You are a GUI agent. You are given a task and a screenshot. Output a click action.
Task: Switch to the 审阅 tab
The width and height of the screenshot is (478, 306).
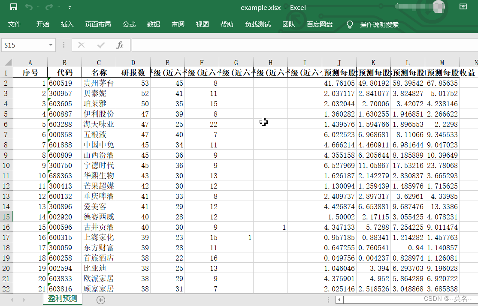[178, 24]
